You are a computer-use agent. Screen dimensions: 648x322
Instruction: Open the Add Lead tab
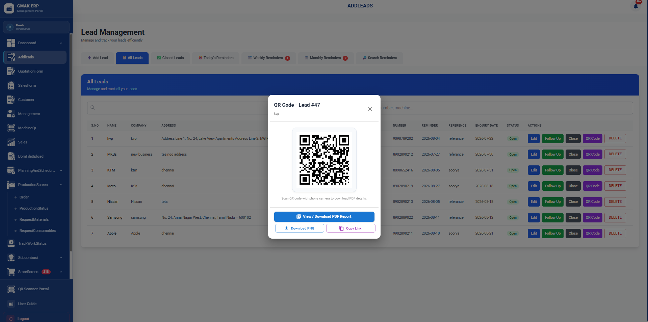click(98, 58)
